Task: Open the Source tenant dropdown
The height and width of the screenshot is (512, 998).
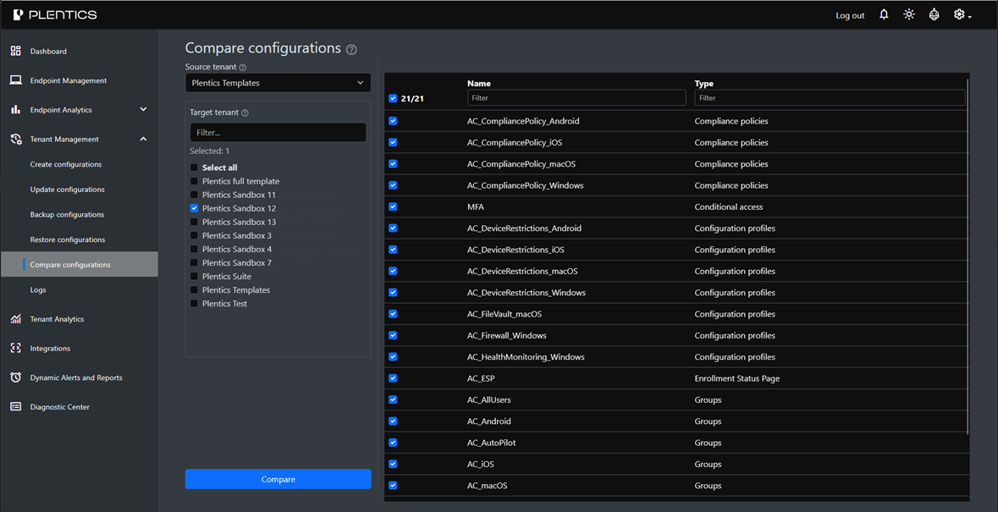Action: (278, 83)
